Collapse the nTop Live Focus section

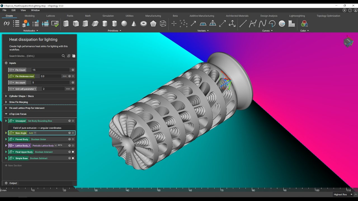[x=6, y=114]
